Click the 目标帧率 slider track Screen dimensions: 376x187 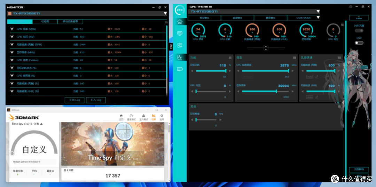(x=206, y=120)
